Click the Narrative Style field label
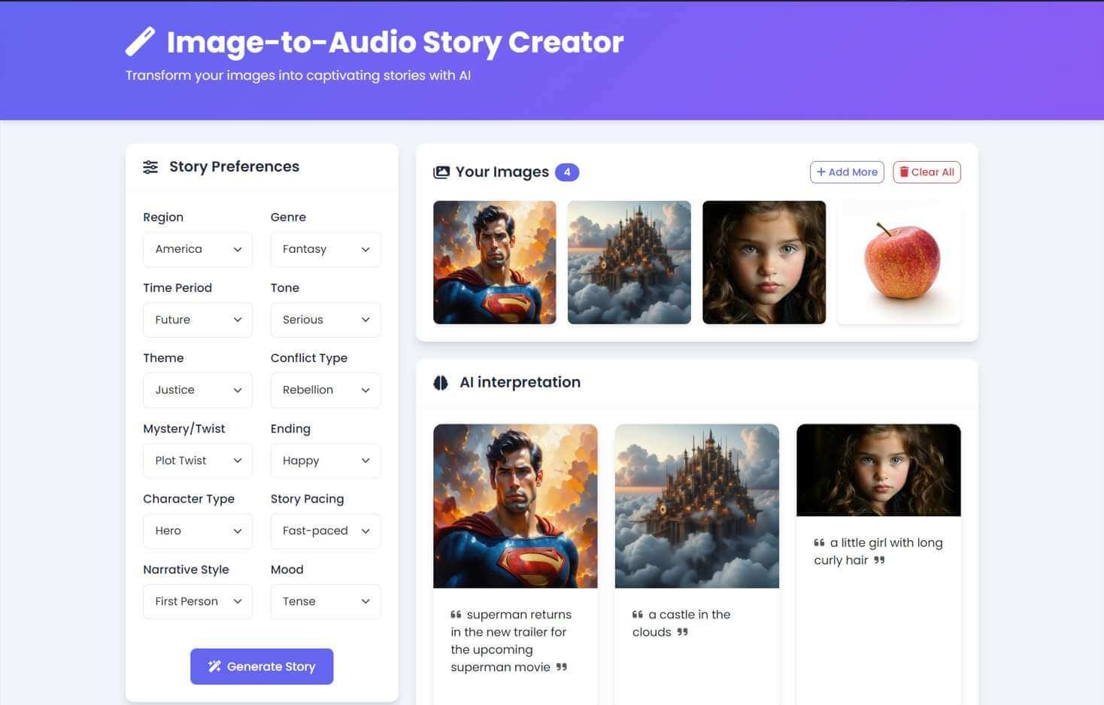Viewport: 1104px width, 705px height. (x=186, y=570)
